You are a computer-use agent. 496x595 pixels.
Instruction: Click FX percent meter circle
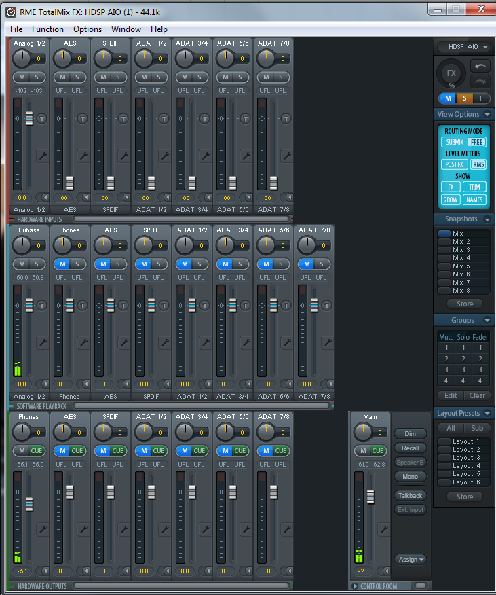[x=451, y=73]
